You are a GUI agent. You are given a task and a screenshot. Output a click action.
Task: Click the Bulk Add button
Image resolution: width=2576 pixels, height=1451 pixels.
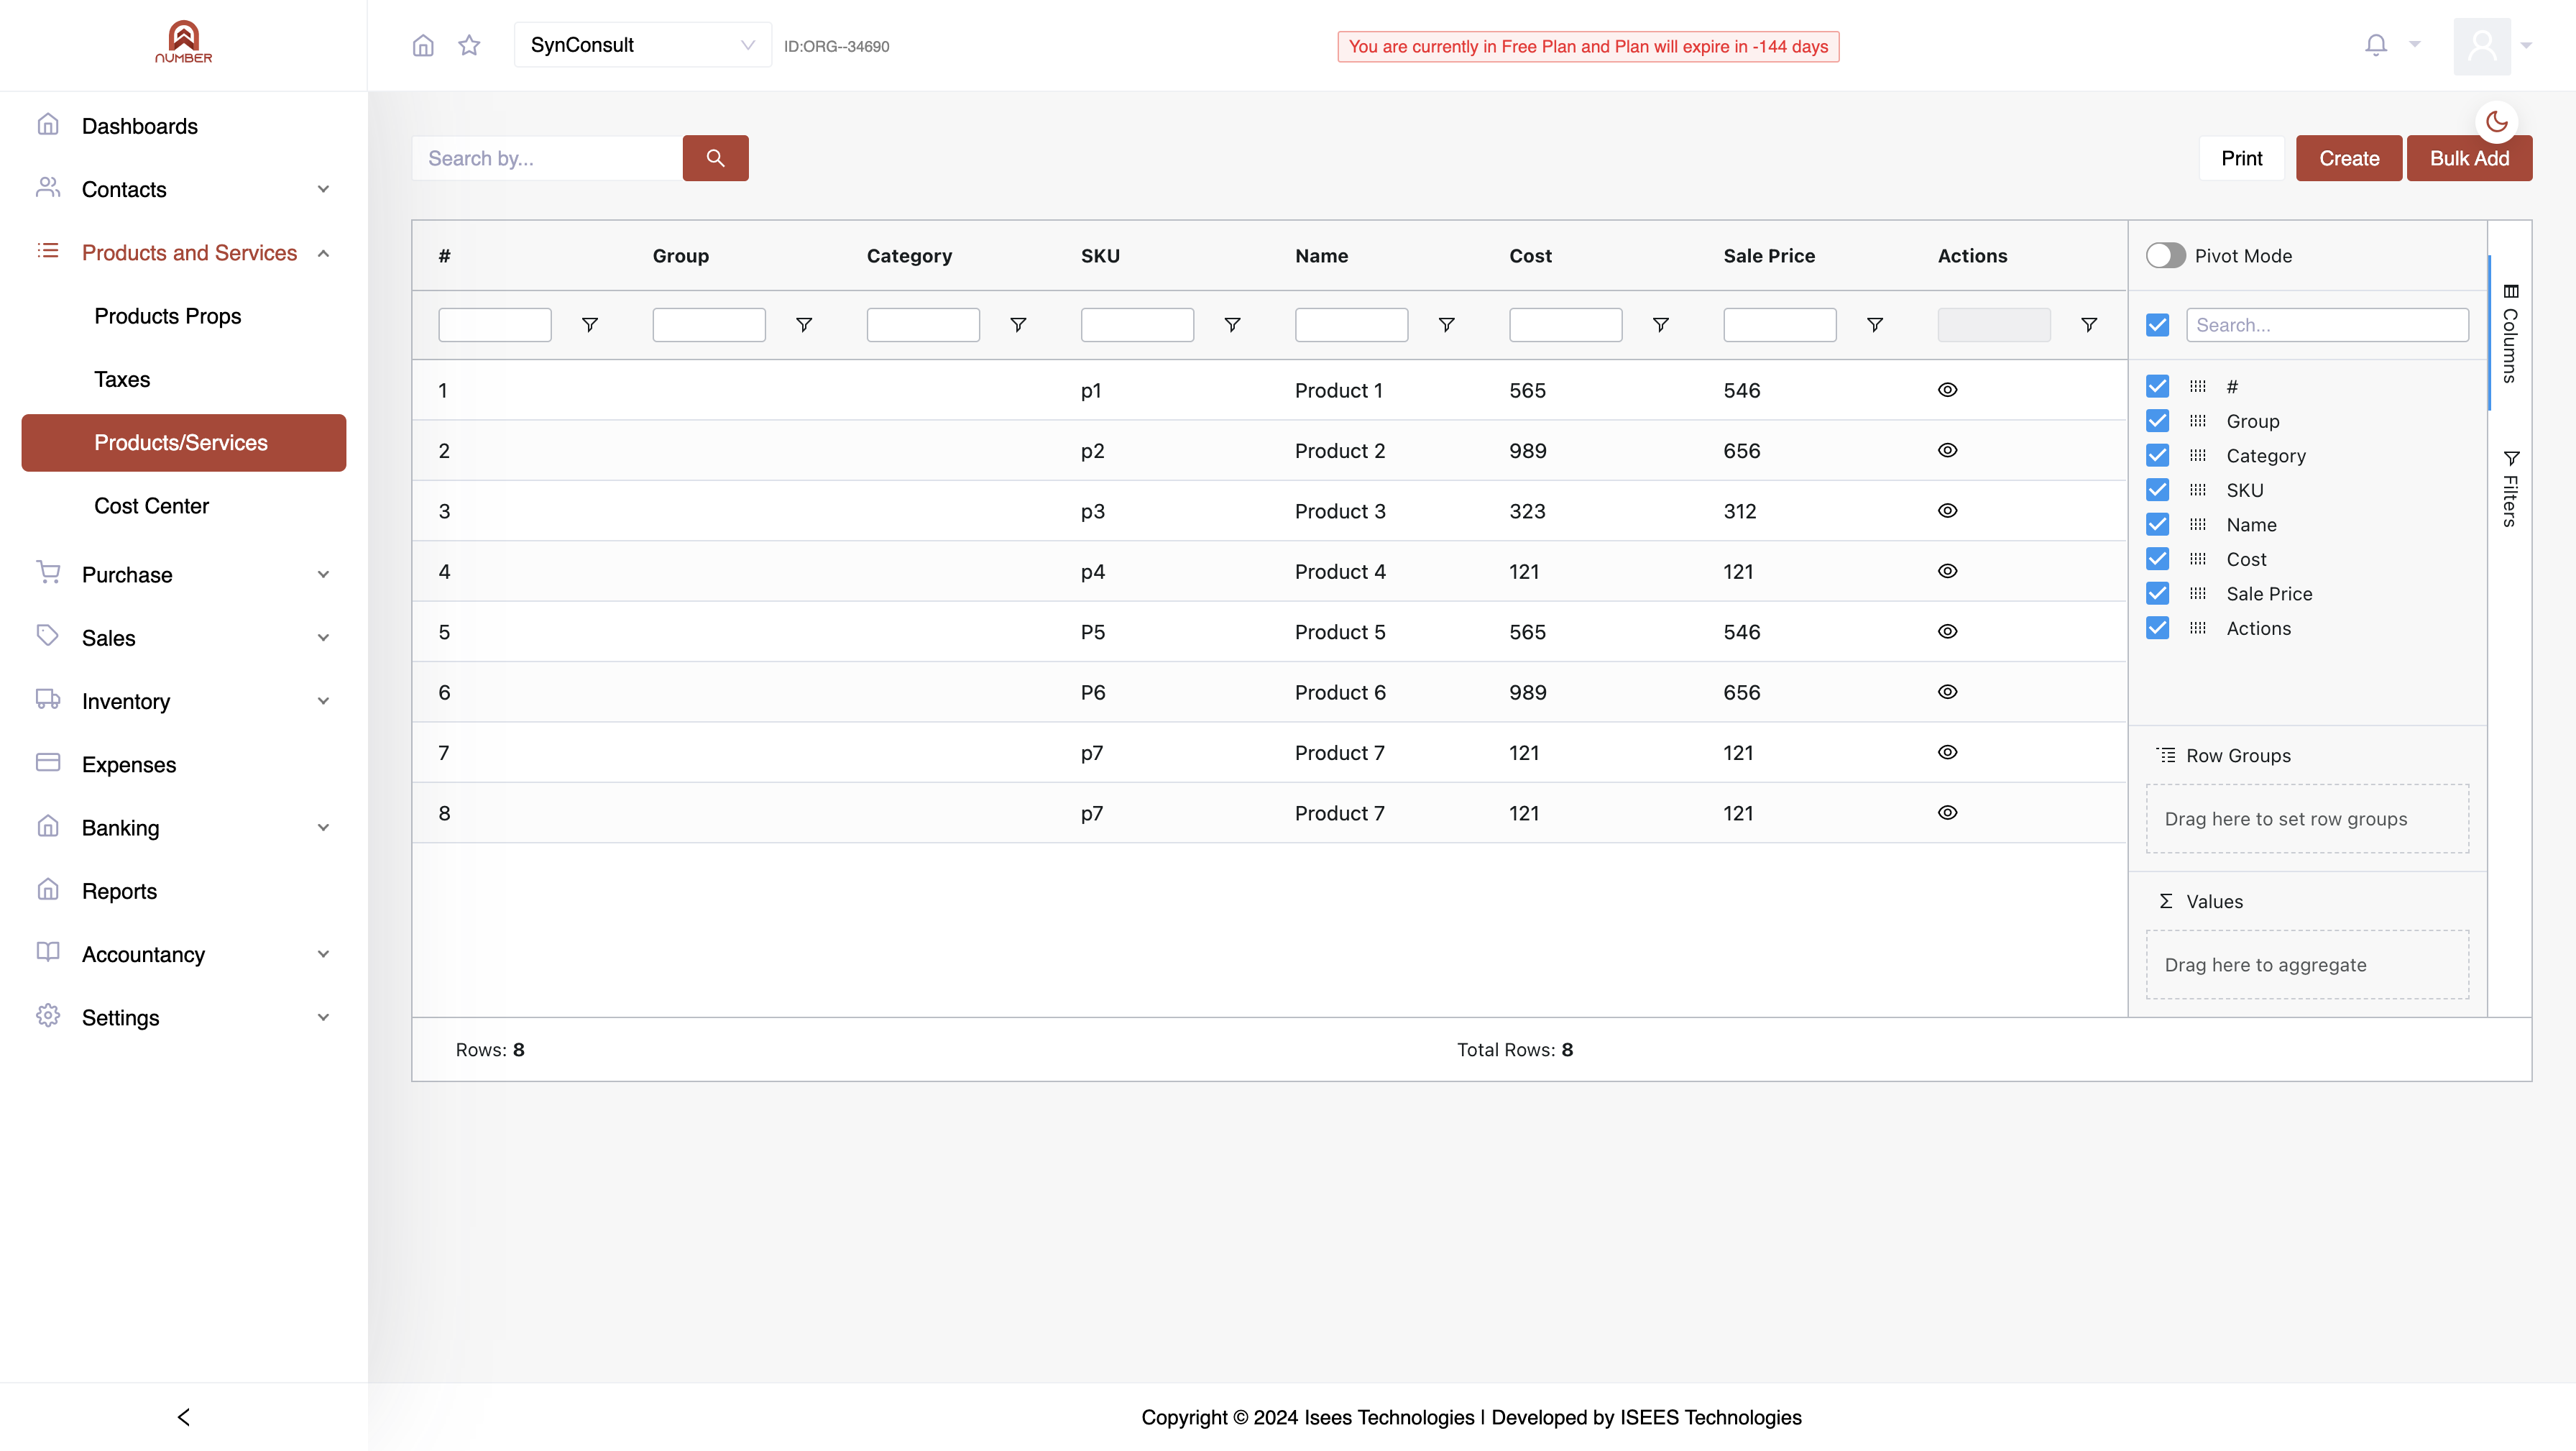pyautogui.click(x=2469, y=158)
